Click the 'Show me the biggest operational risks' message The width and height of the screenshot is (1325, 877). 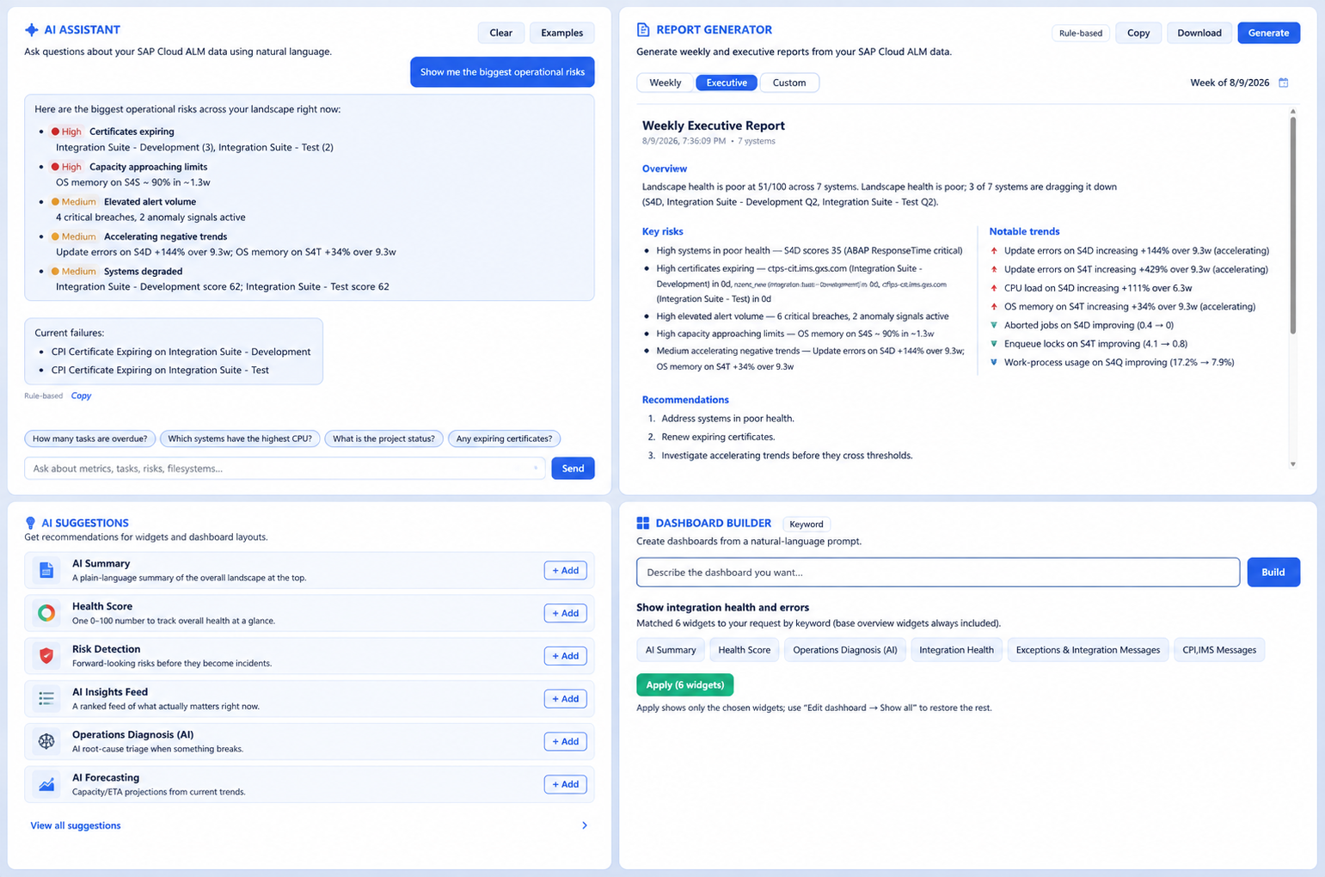pyautogui.click(x=502, y=72)
